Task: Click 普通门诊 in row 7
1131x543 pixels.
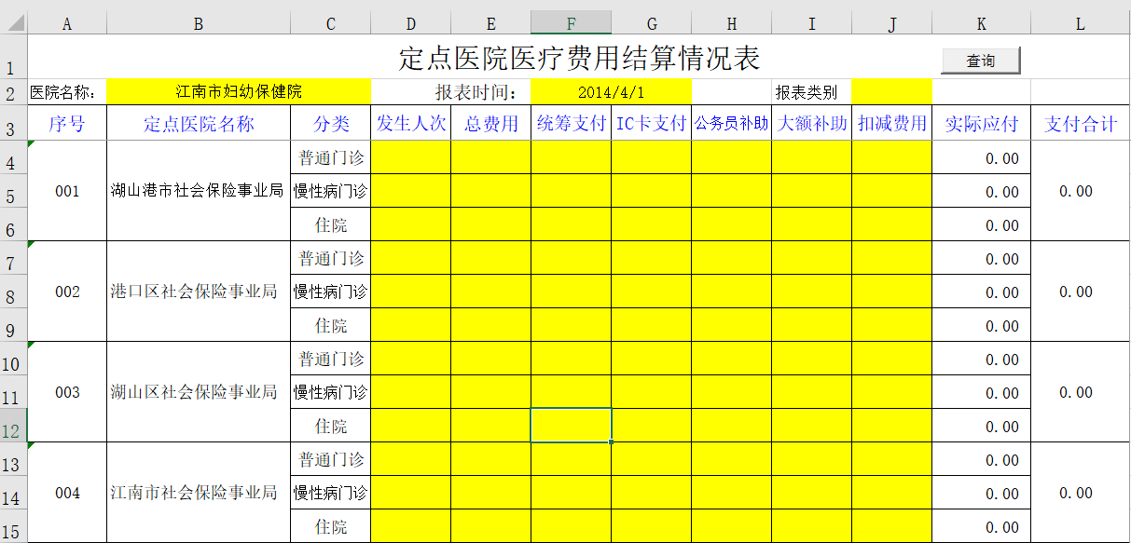Action: 331,258
